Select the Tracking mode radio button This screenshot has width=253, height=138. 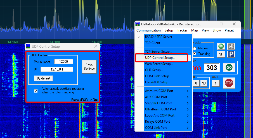pos(195,54)
